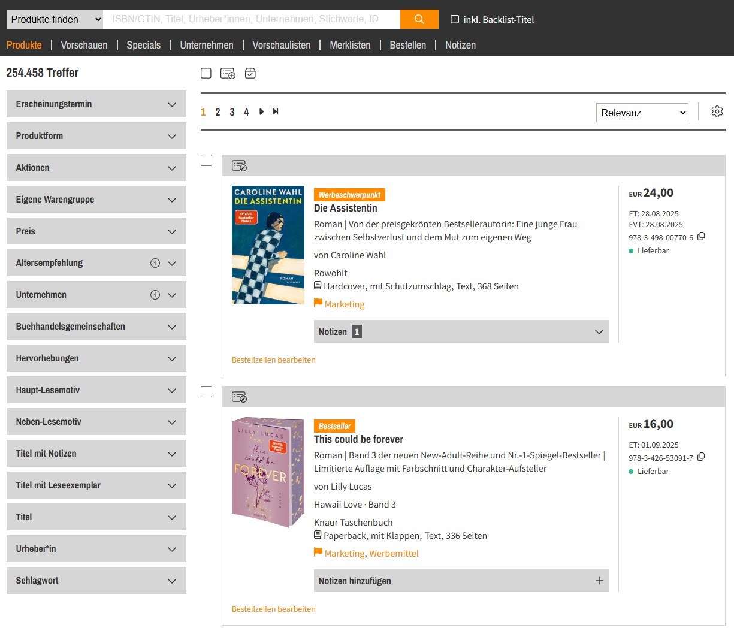Click the Bestseller badge

coord(334,426)
